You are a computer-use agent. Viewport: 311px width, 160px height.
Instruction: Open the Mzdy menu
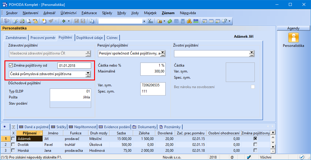122,13
